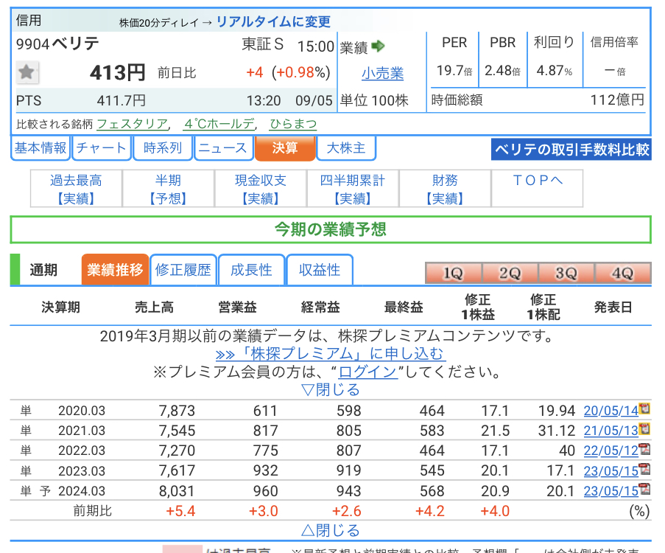This screenshot has height=553, width=665.
Task: Click the 4Q quarter button
Action: 622,273
